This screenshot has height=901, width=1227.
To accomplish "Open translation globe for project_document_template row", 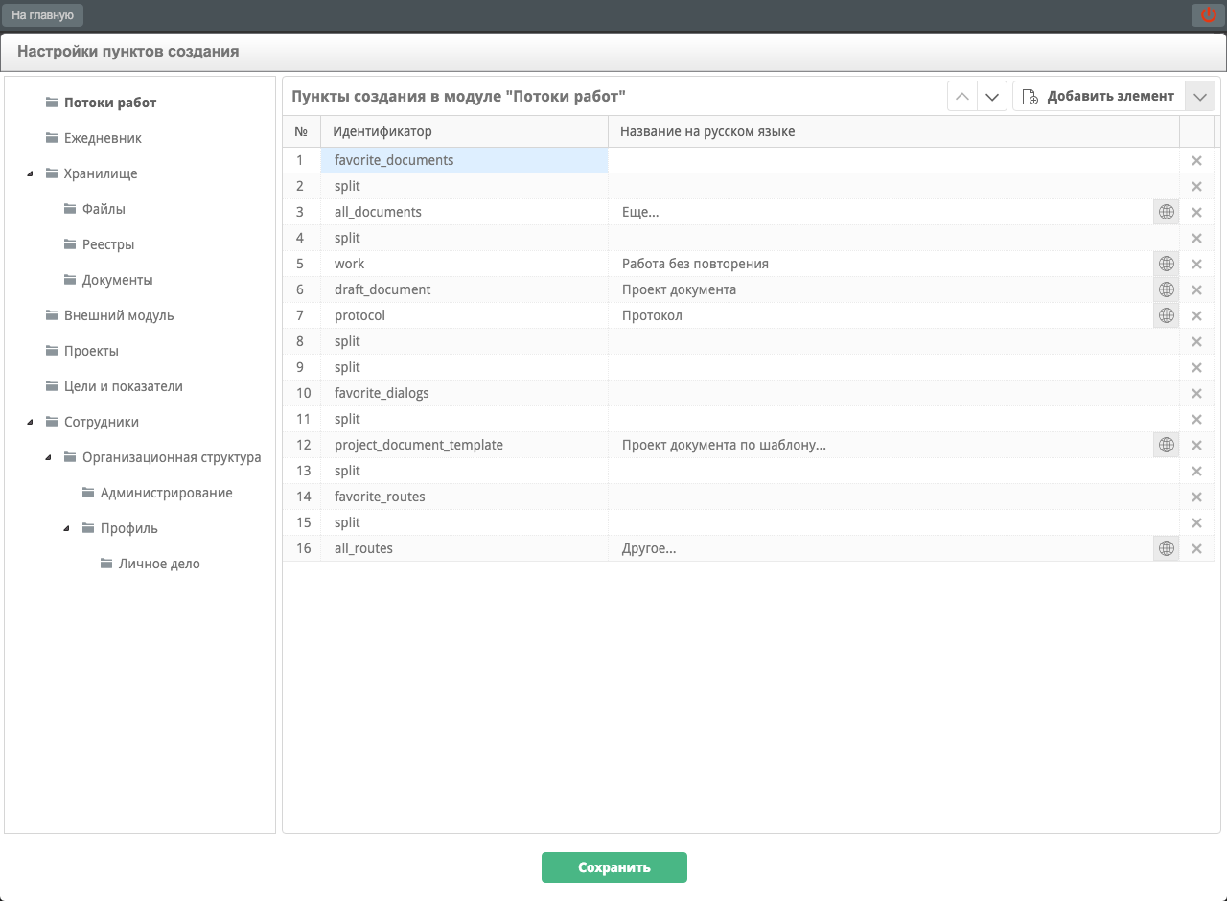I will click(x=1166, y=445).
